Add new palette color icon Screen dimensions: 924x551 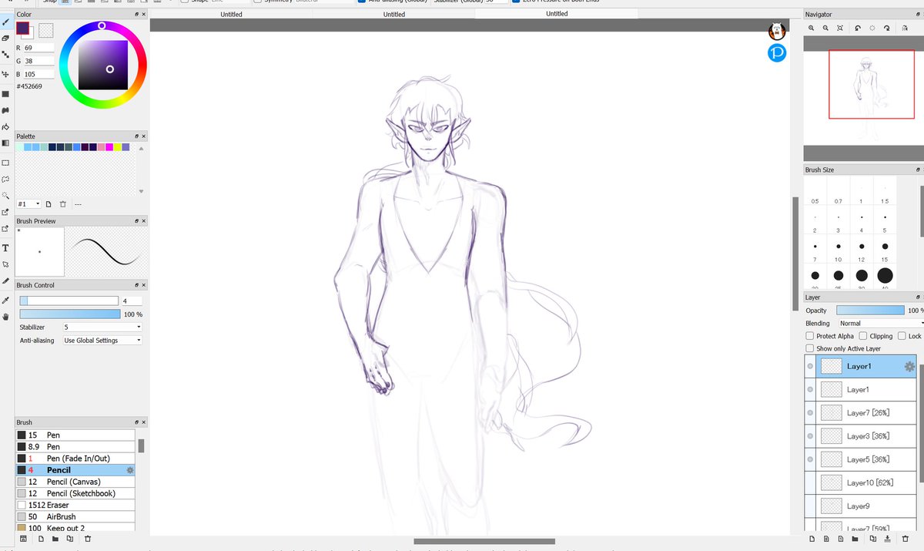[x=48, y=204]
